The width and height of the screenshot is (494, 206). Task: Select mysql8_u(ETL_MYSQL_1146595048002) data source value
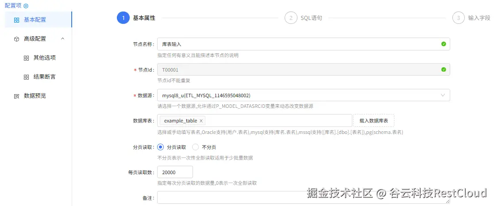point(206,95)
